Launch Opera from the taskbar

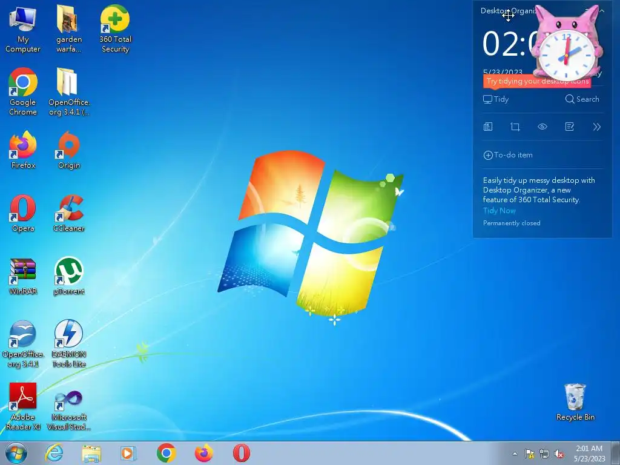pyautogui.click(x=241, y=453)
